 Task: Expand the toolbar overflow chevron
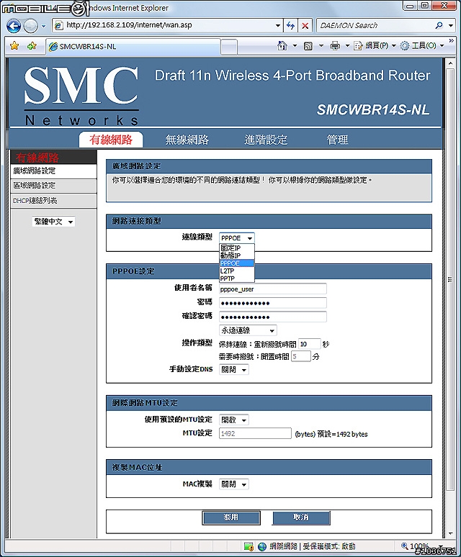click(452, 41)
